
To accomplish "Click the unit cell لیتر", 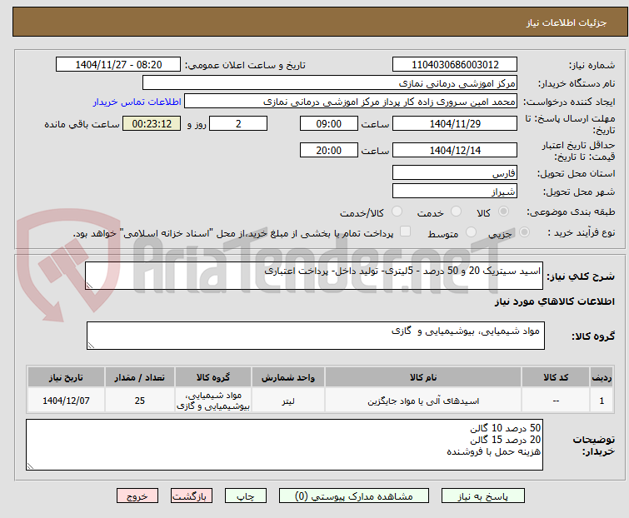I will (288, 401).
